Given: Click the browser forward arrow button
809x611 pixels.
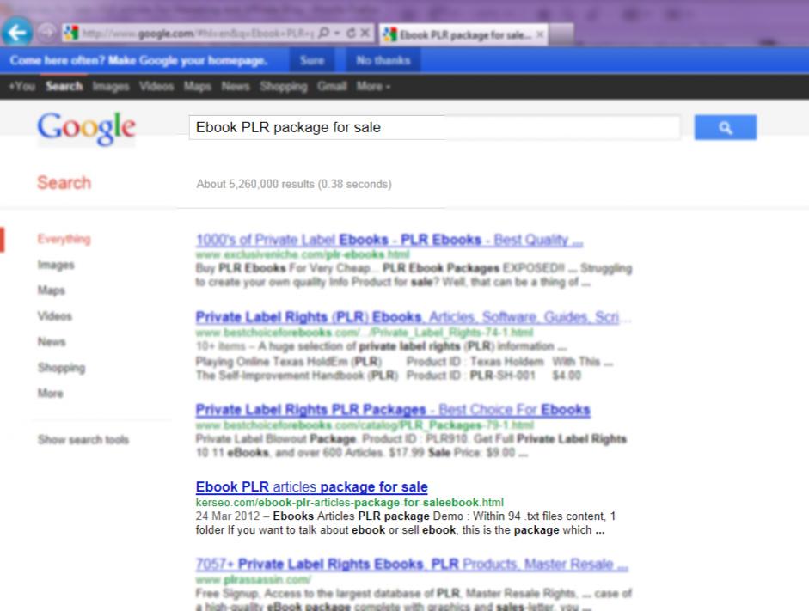Looking at the screenshot, I should (x=47, y=33).
